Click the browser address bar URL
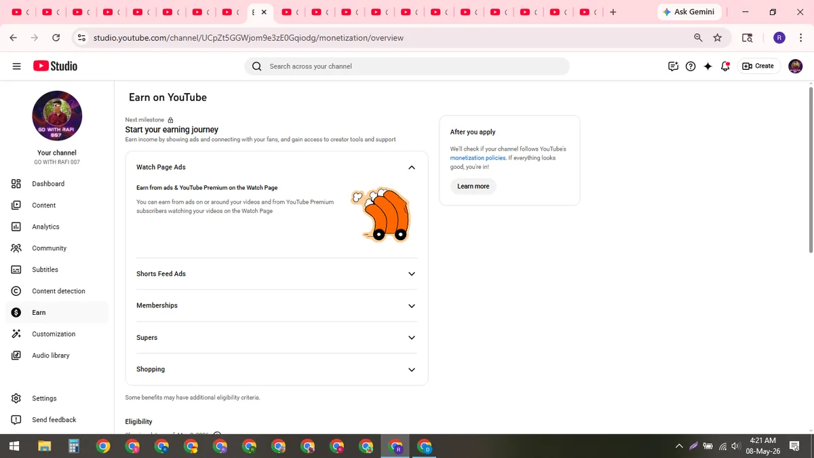The width and height of the screenshot is (814, 458). [248, 38]
